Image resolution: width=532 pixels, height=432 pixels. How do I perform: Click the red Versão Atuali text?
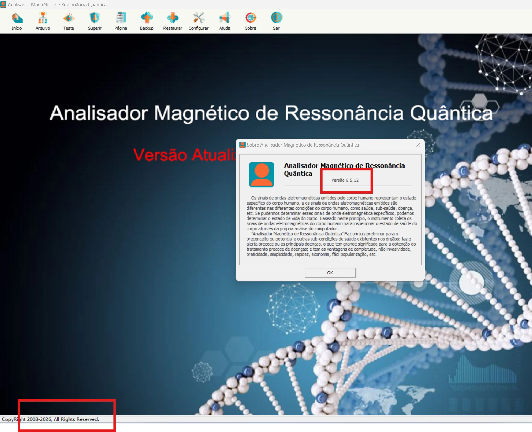[x=184, y=155]
